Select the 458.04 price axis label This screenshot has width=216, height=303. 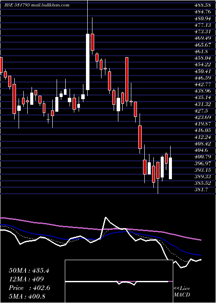click(203, 58)
